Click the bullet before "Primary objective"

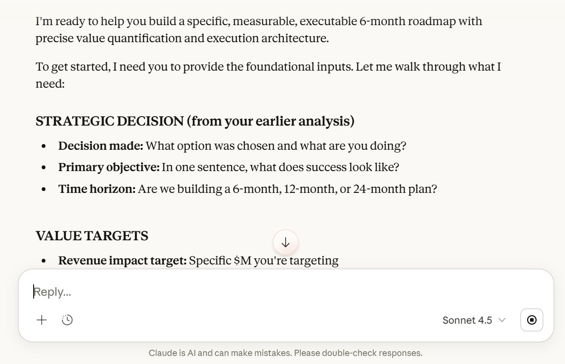tap(44, 168)
